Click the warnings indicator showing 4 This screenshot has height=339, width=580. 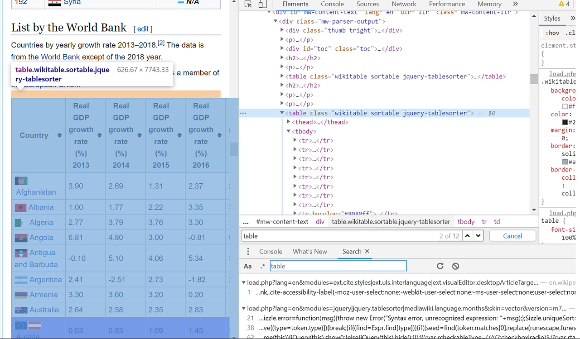click(x=562, y=4)
